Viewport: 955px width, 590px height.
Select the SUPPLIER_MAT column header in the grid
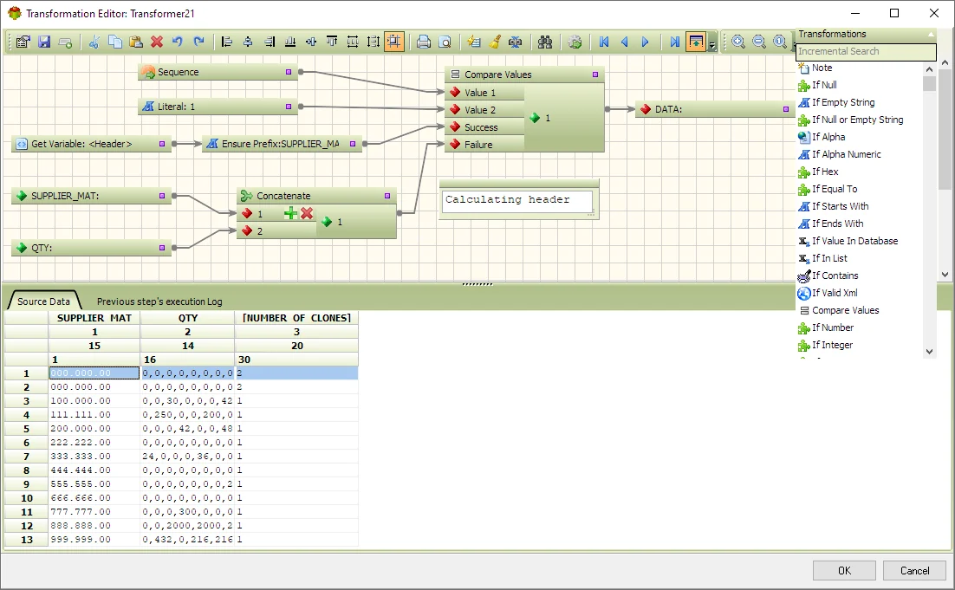pos(94,318)
